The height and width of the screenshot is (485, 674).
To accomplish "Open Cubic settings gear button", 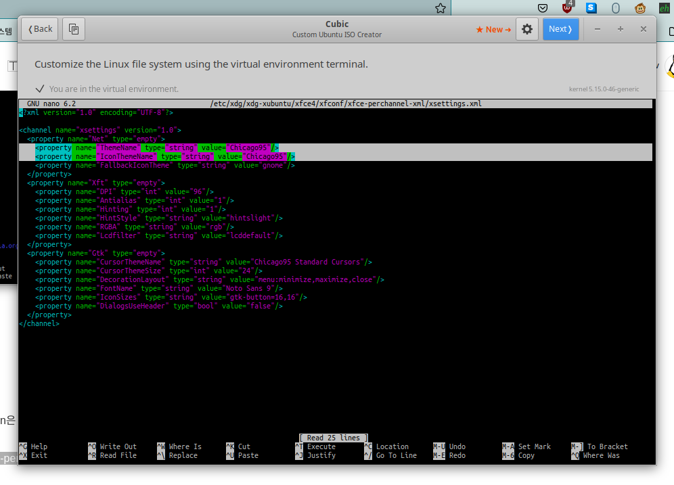I will 527,29.
